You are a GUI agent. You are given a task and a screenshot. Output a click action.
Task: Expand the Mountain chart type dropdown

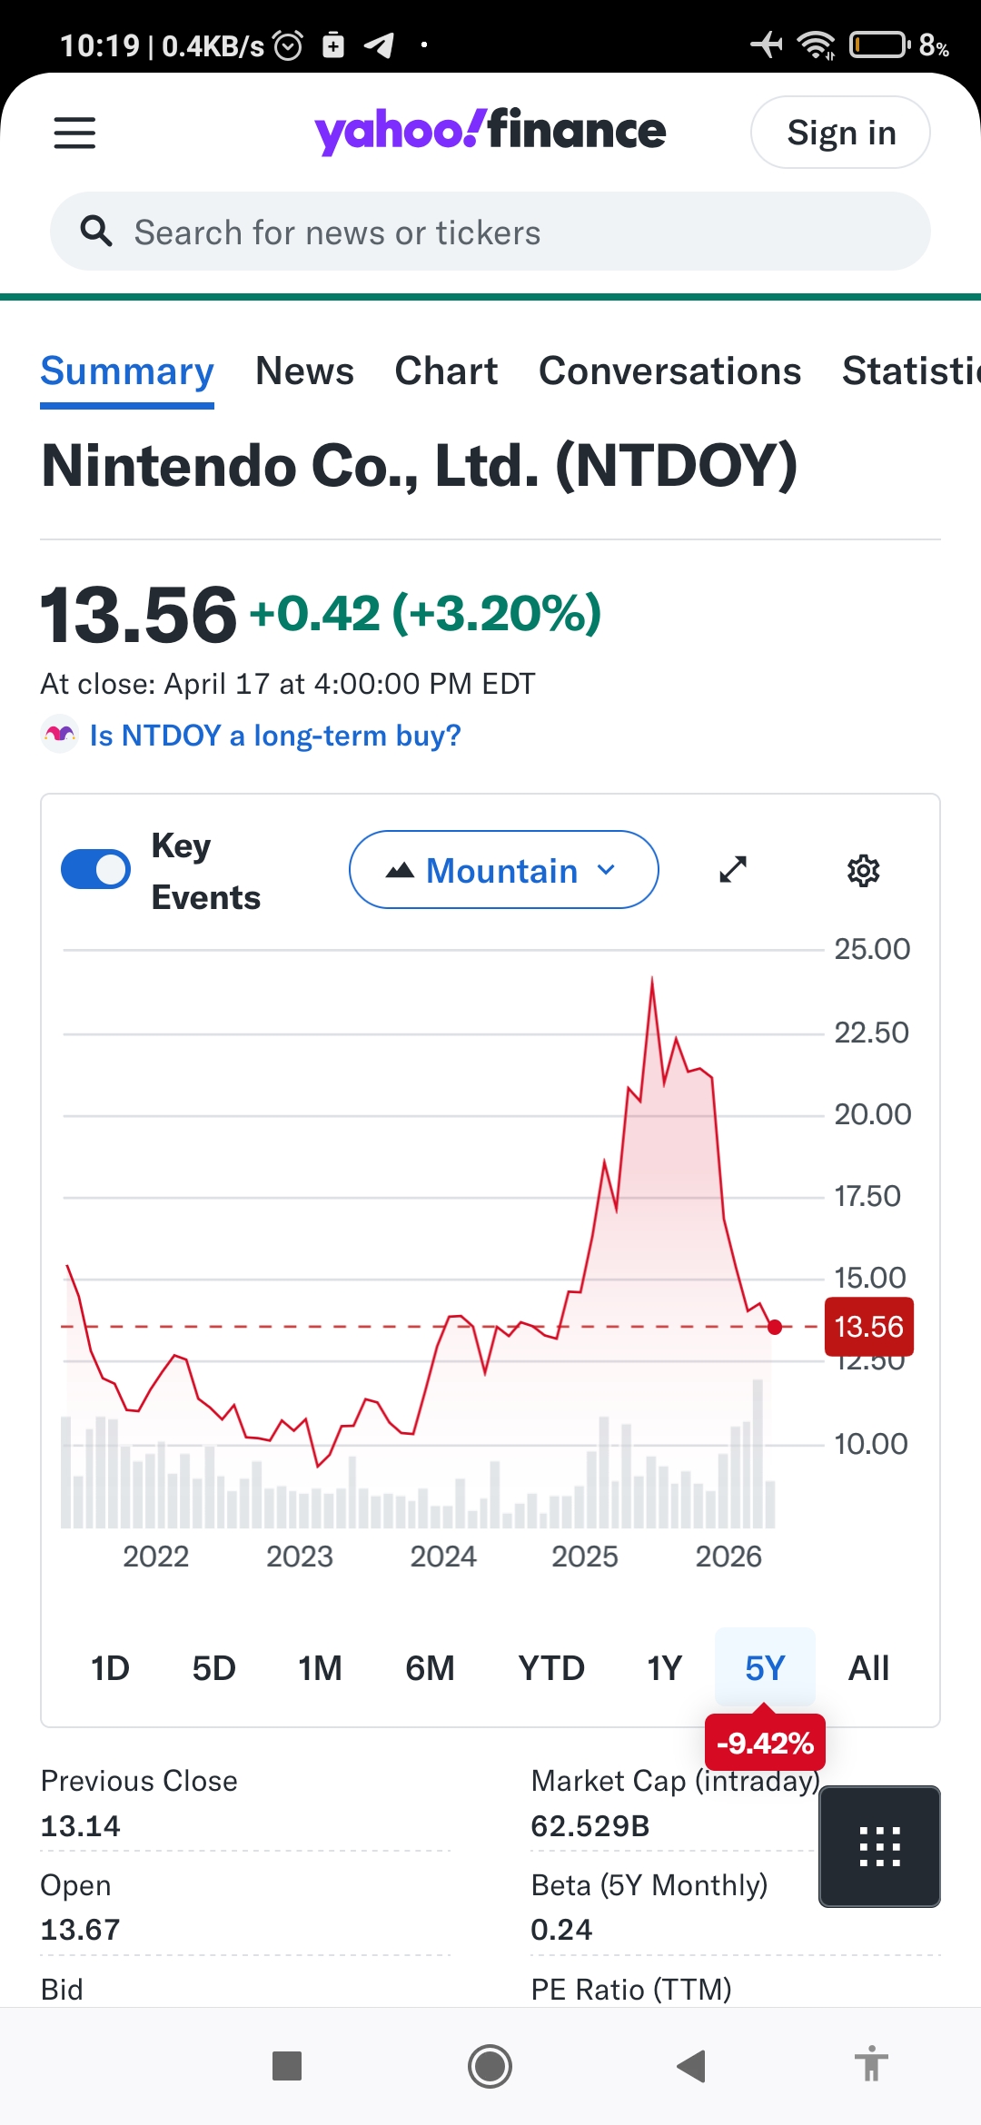pos(504,869)
